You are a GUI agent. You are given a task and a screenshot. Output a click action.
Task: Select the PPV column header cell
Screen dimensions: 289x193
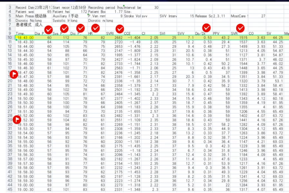pyautogui.click(x=216, y=34)
